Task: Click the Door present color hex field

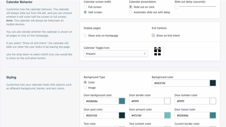Action: (x=147, y=115)
